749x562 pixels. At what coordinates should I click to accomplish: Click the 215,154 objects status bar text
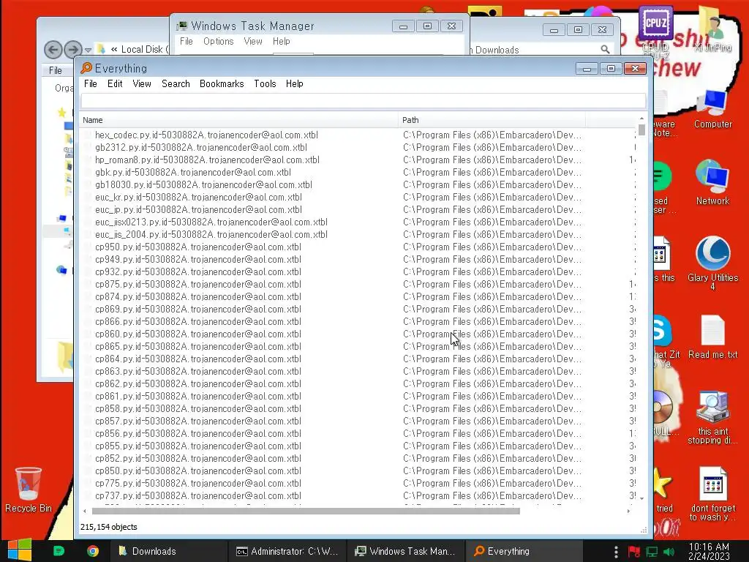click(109, 527)
